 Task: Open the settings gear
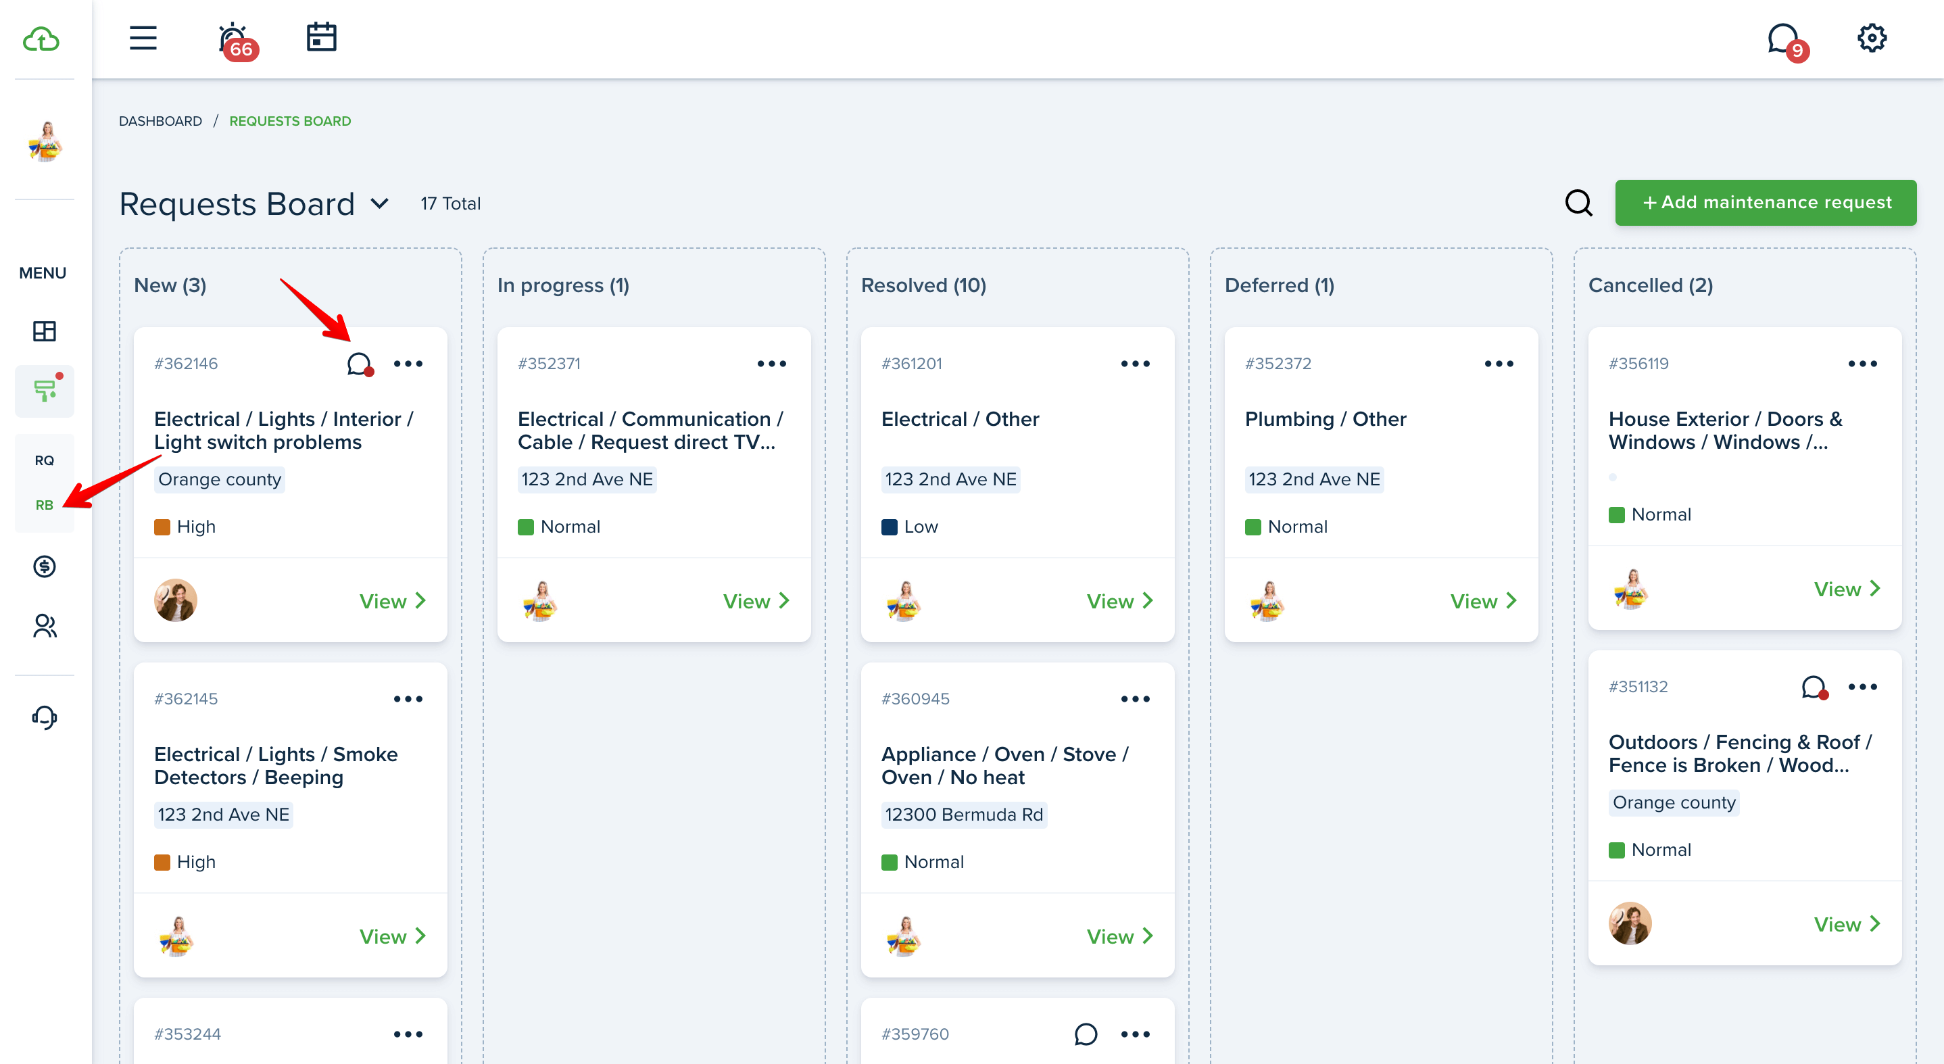(1872, 38)
